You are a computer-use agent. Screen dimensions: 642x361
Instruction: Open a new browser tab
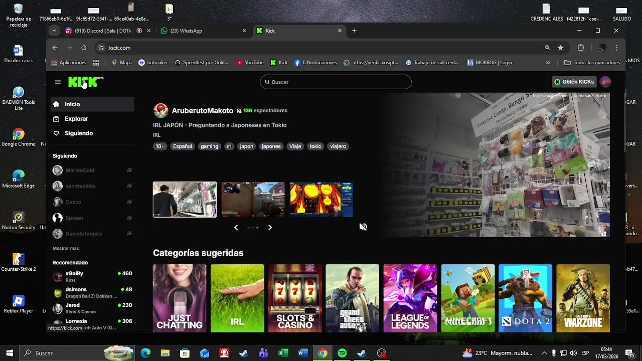tap(354, 31)
